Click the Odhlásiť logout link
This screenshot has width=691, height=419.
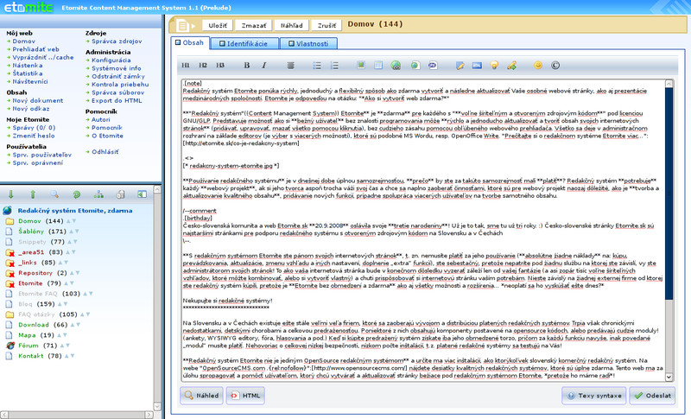pyautogui.click(x=105, y=151)
